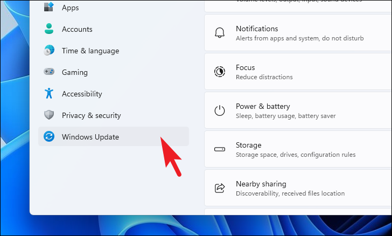Click the green Accounts person icon
This screenshot has height=236, width=392.
pos(49,29)
